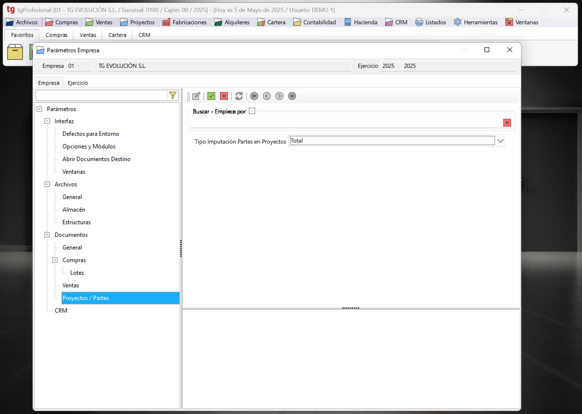Open Tipo Imputación Partes dropdown arrow

[x=500, y=141]
